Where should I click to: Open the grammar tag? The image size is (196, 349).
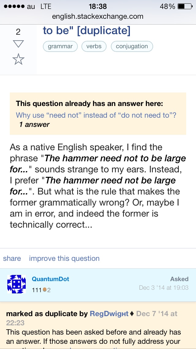[x=60, y=46]
